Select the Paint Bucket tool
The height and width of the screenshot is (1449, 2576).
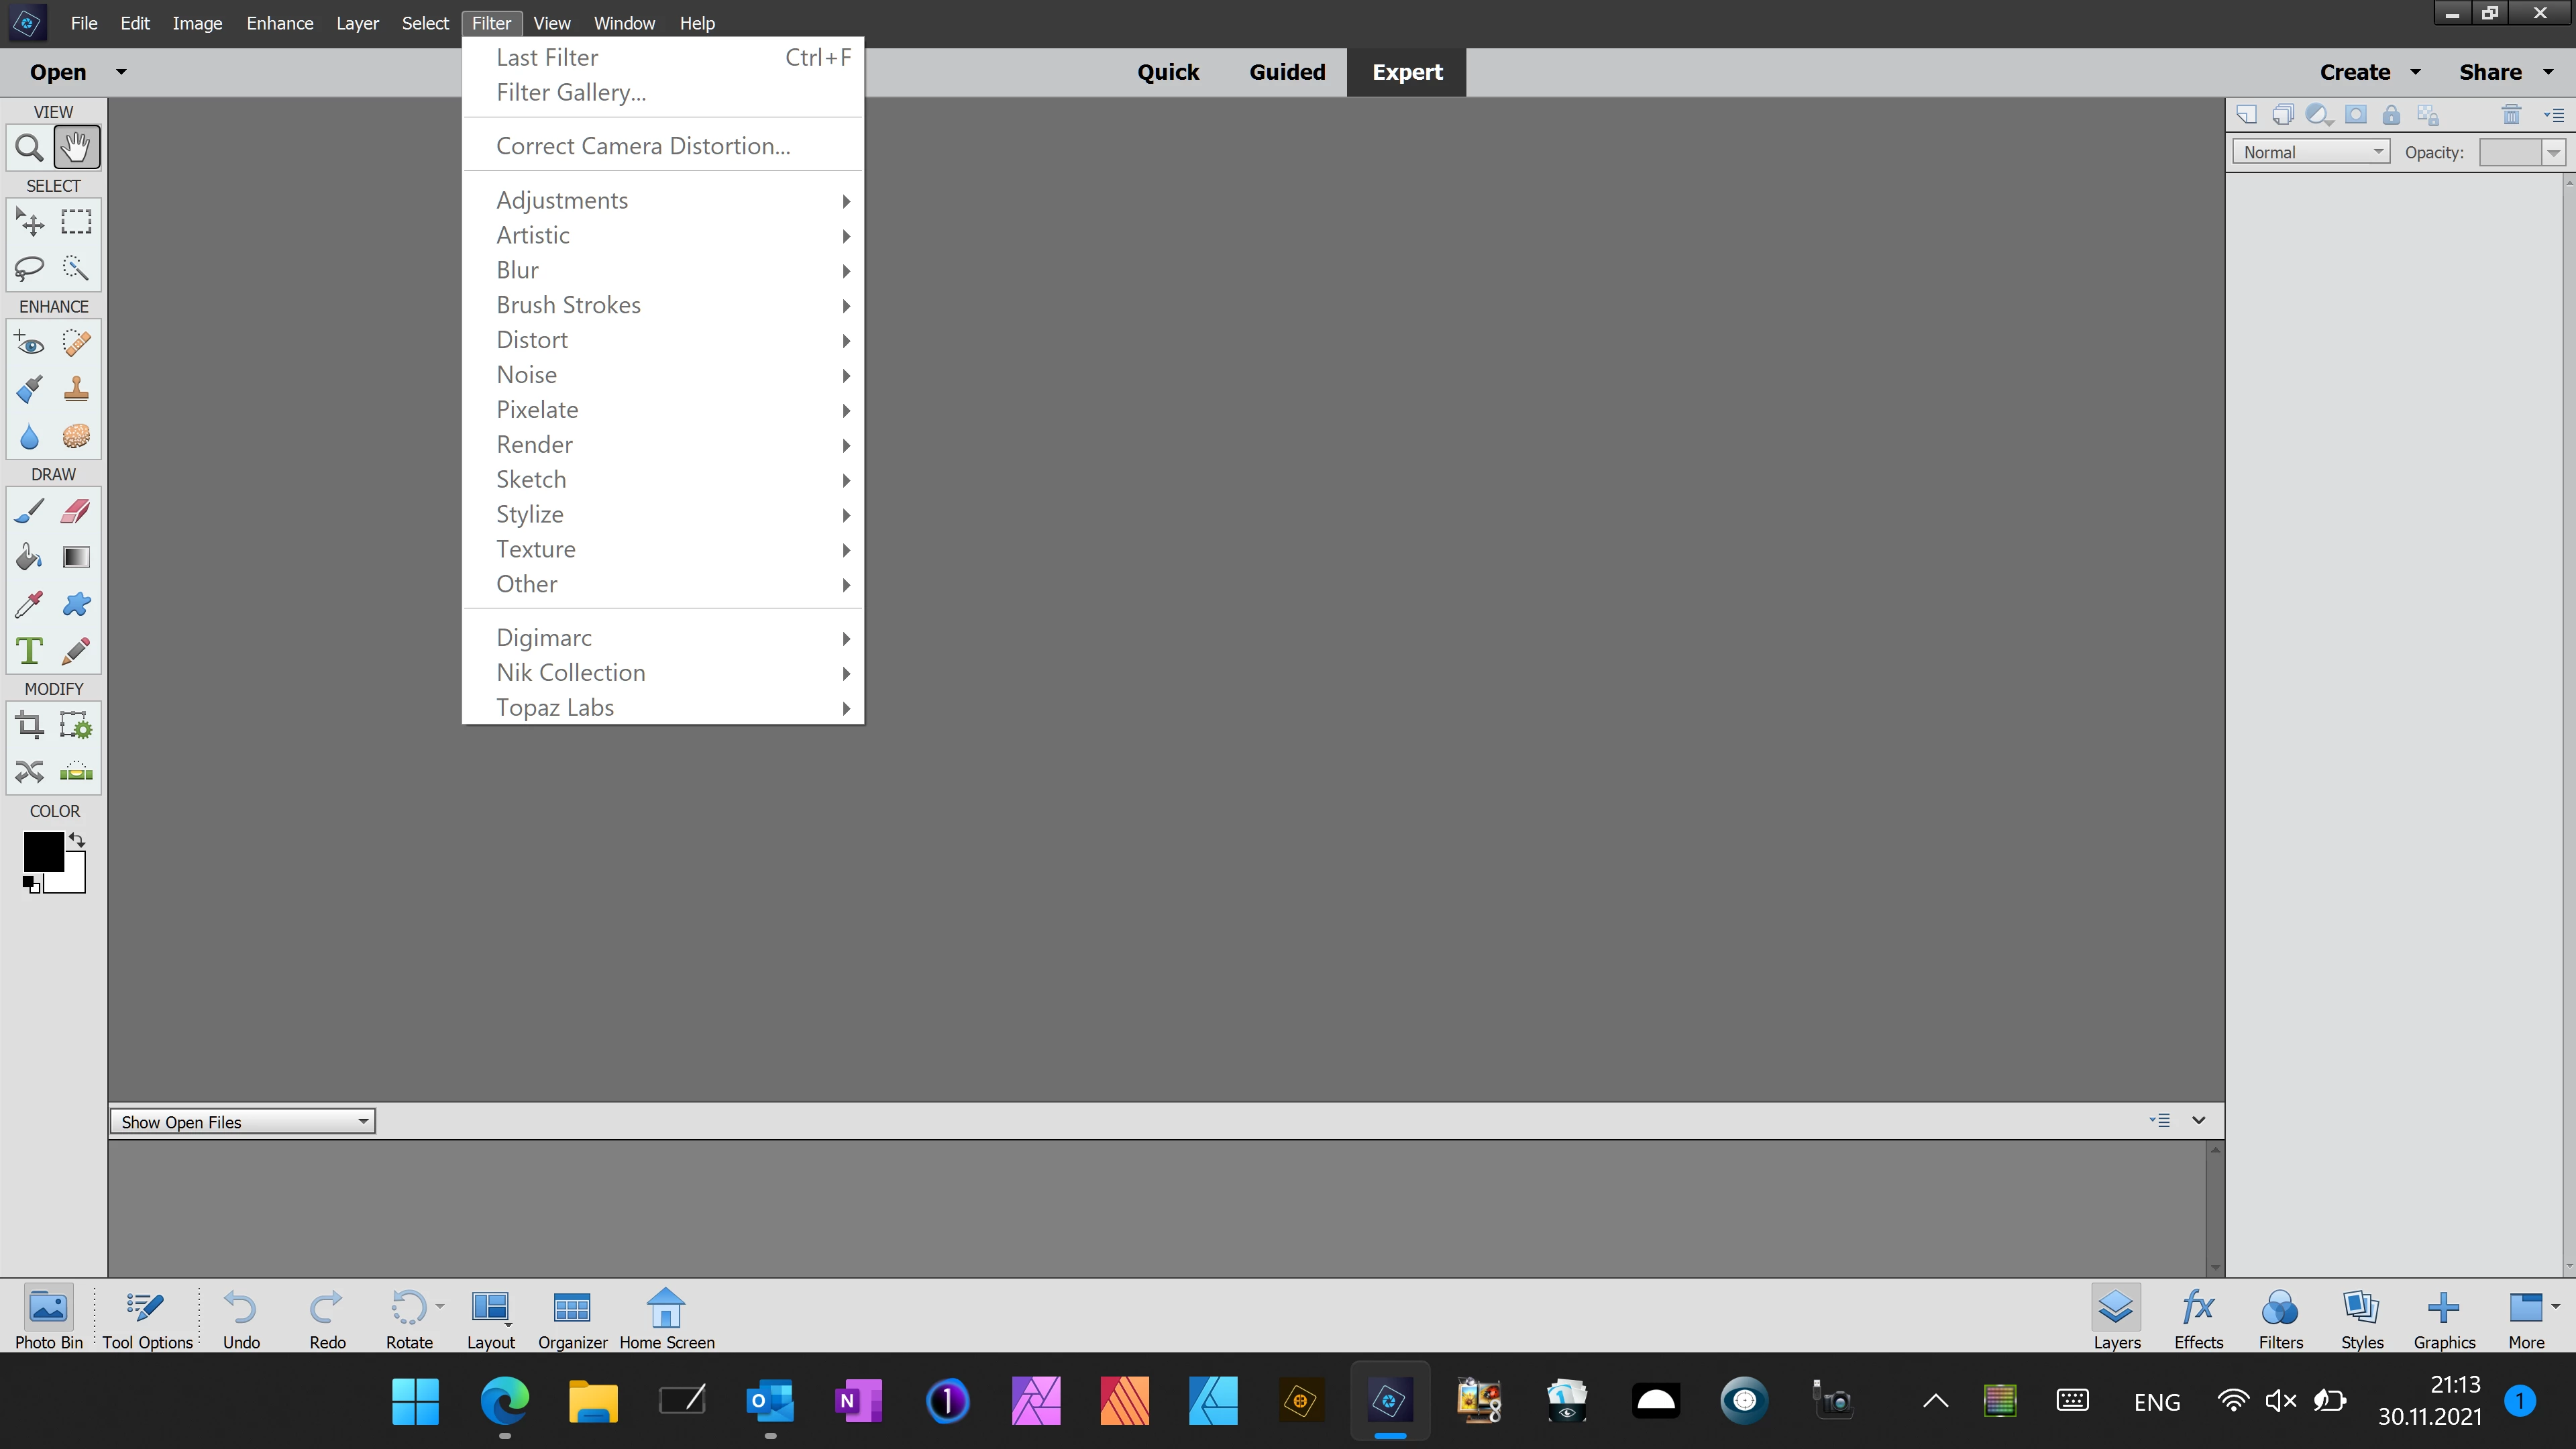29,557
